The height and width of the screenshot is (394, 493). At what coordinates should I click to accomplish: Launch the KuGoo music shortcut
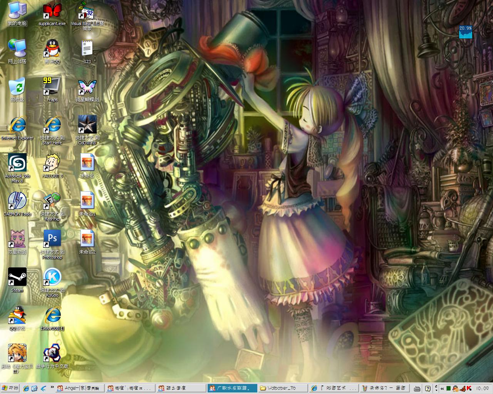click(x=52, y=282)
